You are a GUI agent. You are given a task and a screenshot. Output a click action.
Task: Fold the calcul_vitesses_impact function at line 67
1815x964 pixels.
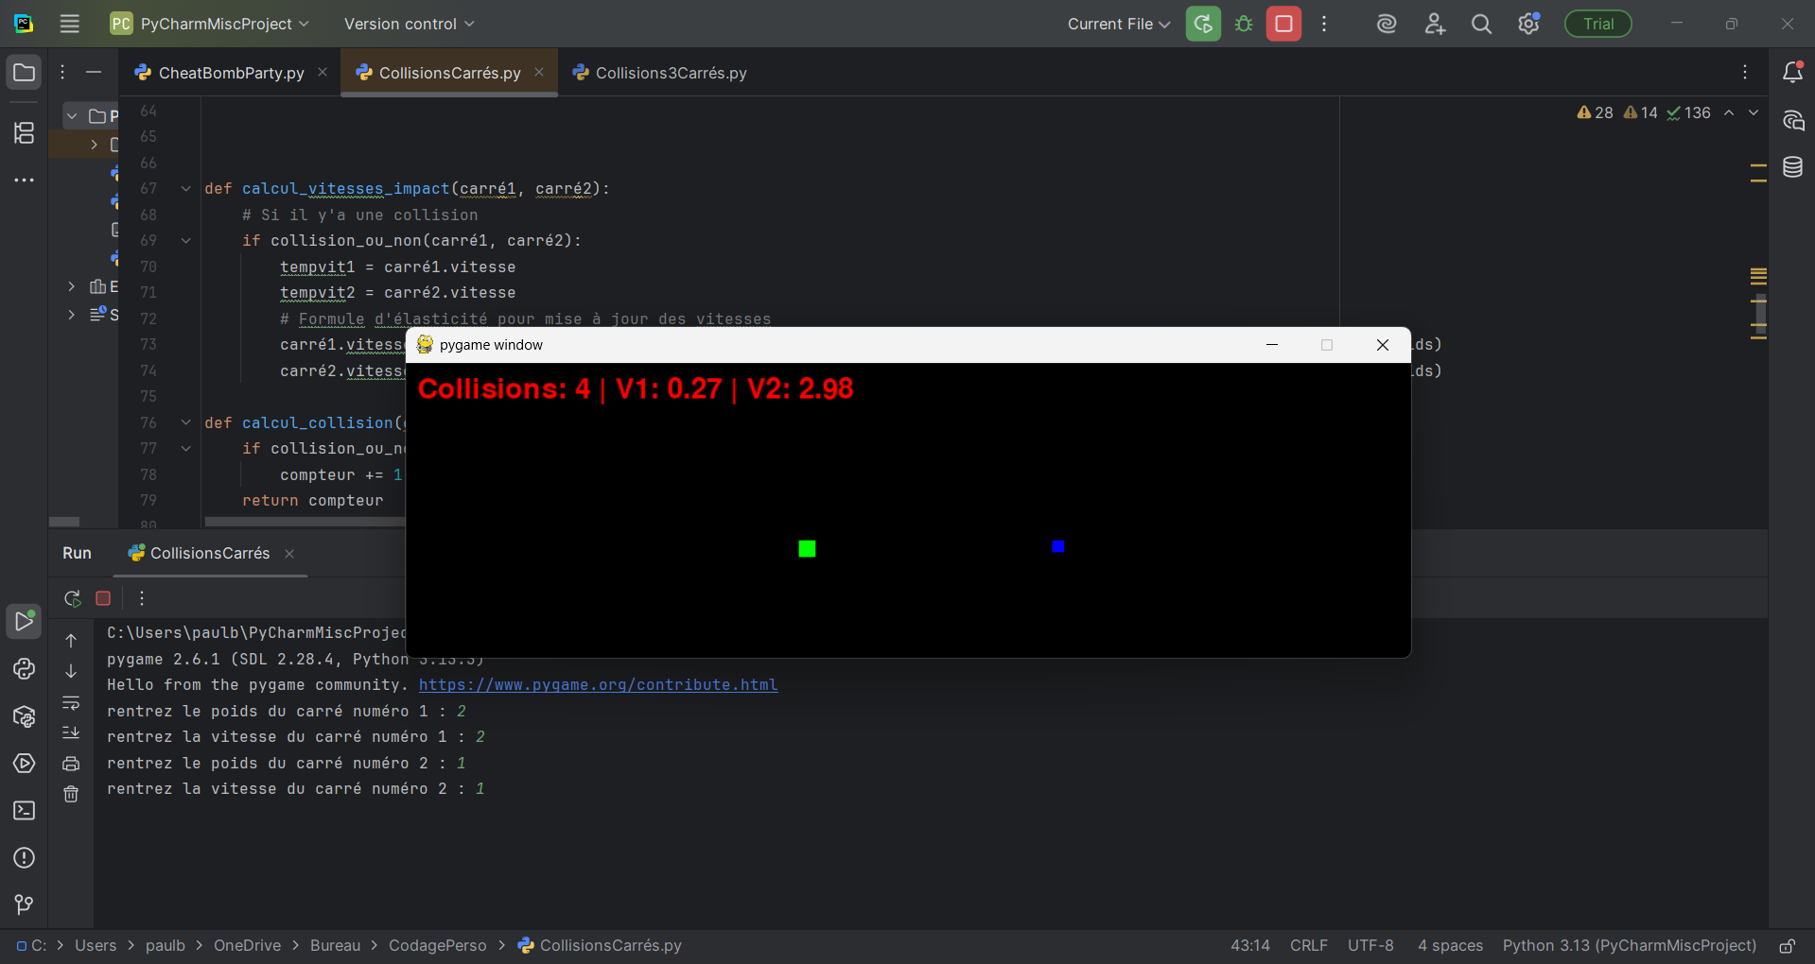click(186, 189)
